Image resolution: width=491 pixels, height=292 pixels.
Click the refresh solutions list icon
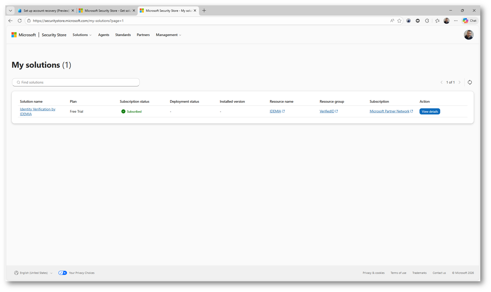470,82
